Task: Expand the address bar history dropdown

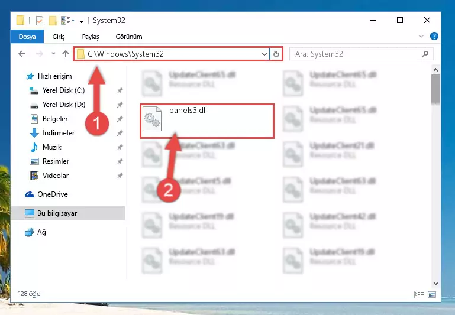Action: tap(264, 54)
